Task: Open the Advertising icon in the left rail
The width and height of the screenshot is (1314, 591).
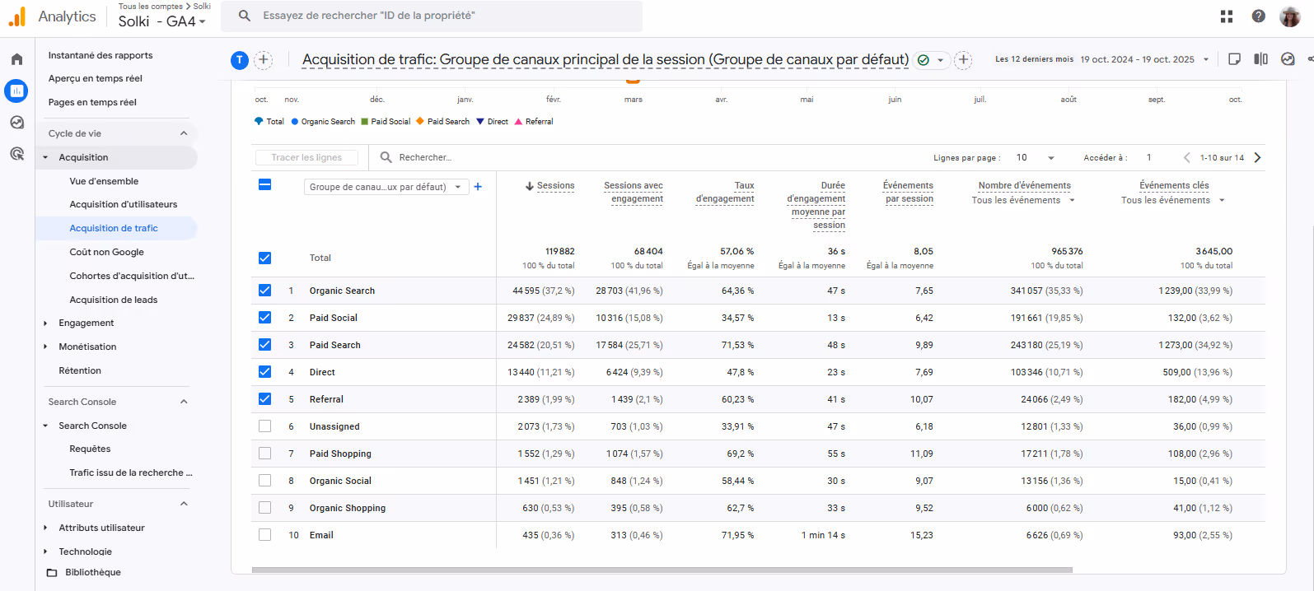Action: tap(16, 154)
